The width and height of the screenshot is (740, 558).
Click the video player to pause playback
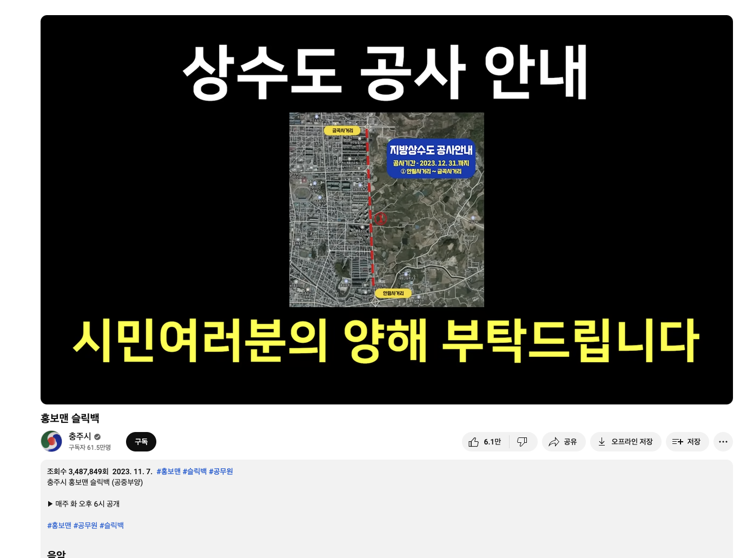point(386,209)
